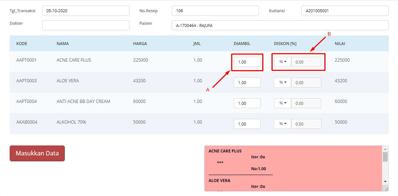Open discount type dropdown for ALOE VERA
This screenshot has height=196, width=398.
click(283, 83)
